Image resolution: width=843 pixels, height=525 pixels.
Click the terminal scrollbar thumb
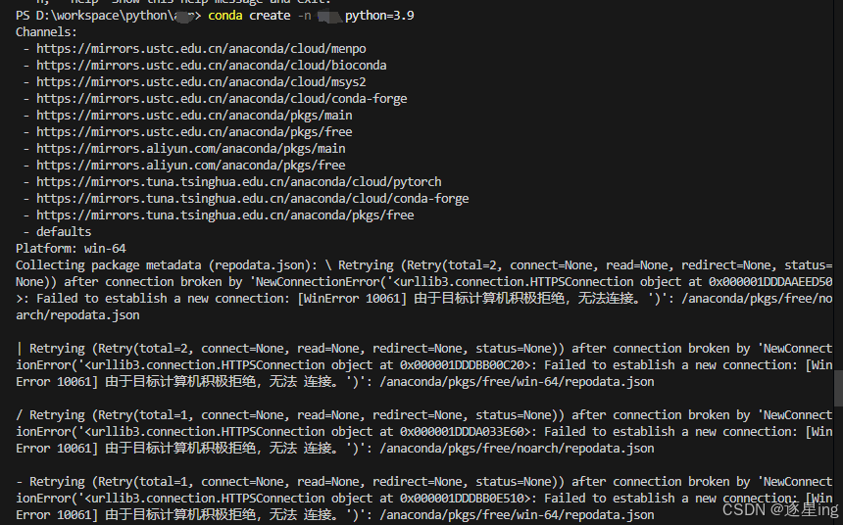click(x=838, y=389)
